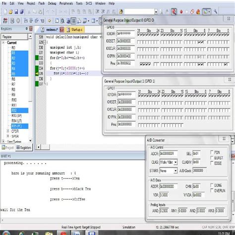Expand the CPSR register node
This screenshot has height=235, width=235.
tap(8, 131)
